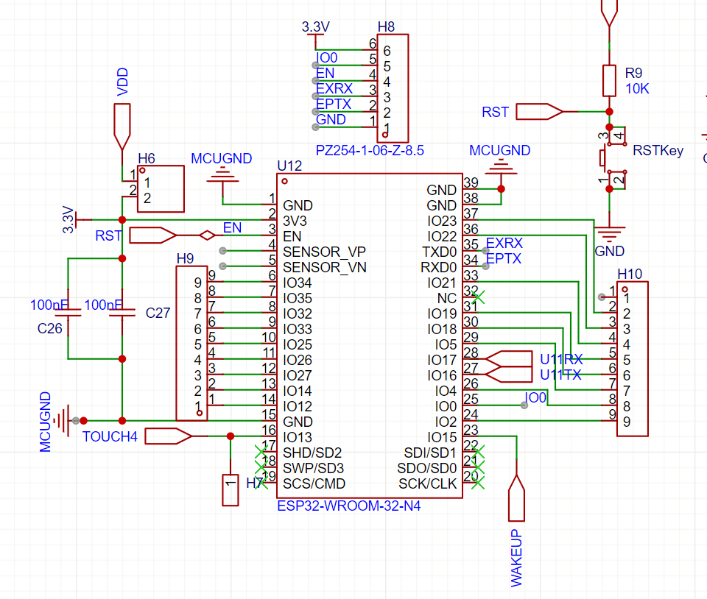Select the H6 two-pin header body
Viewport: 707px width, 599px height.
click(161, 188)
